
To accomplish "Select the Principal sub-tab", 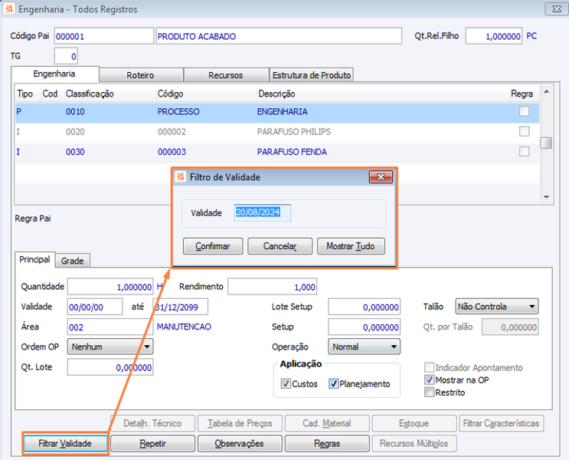I will (x=34, y=259).
